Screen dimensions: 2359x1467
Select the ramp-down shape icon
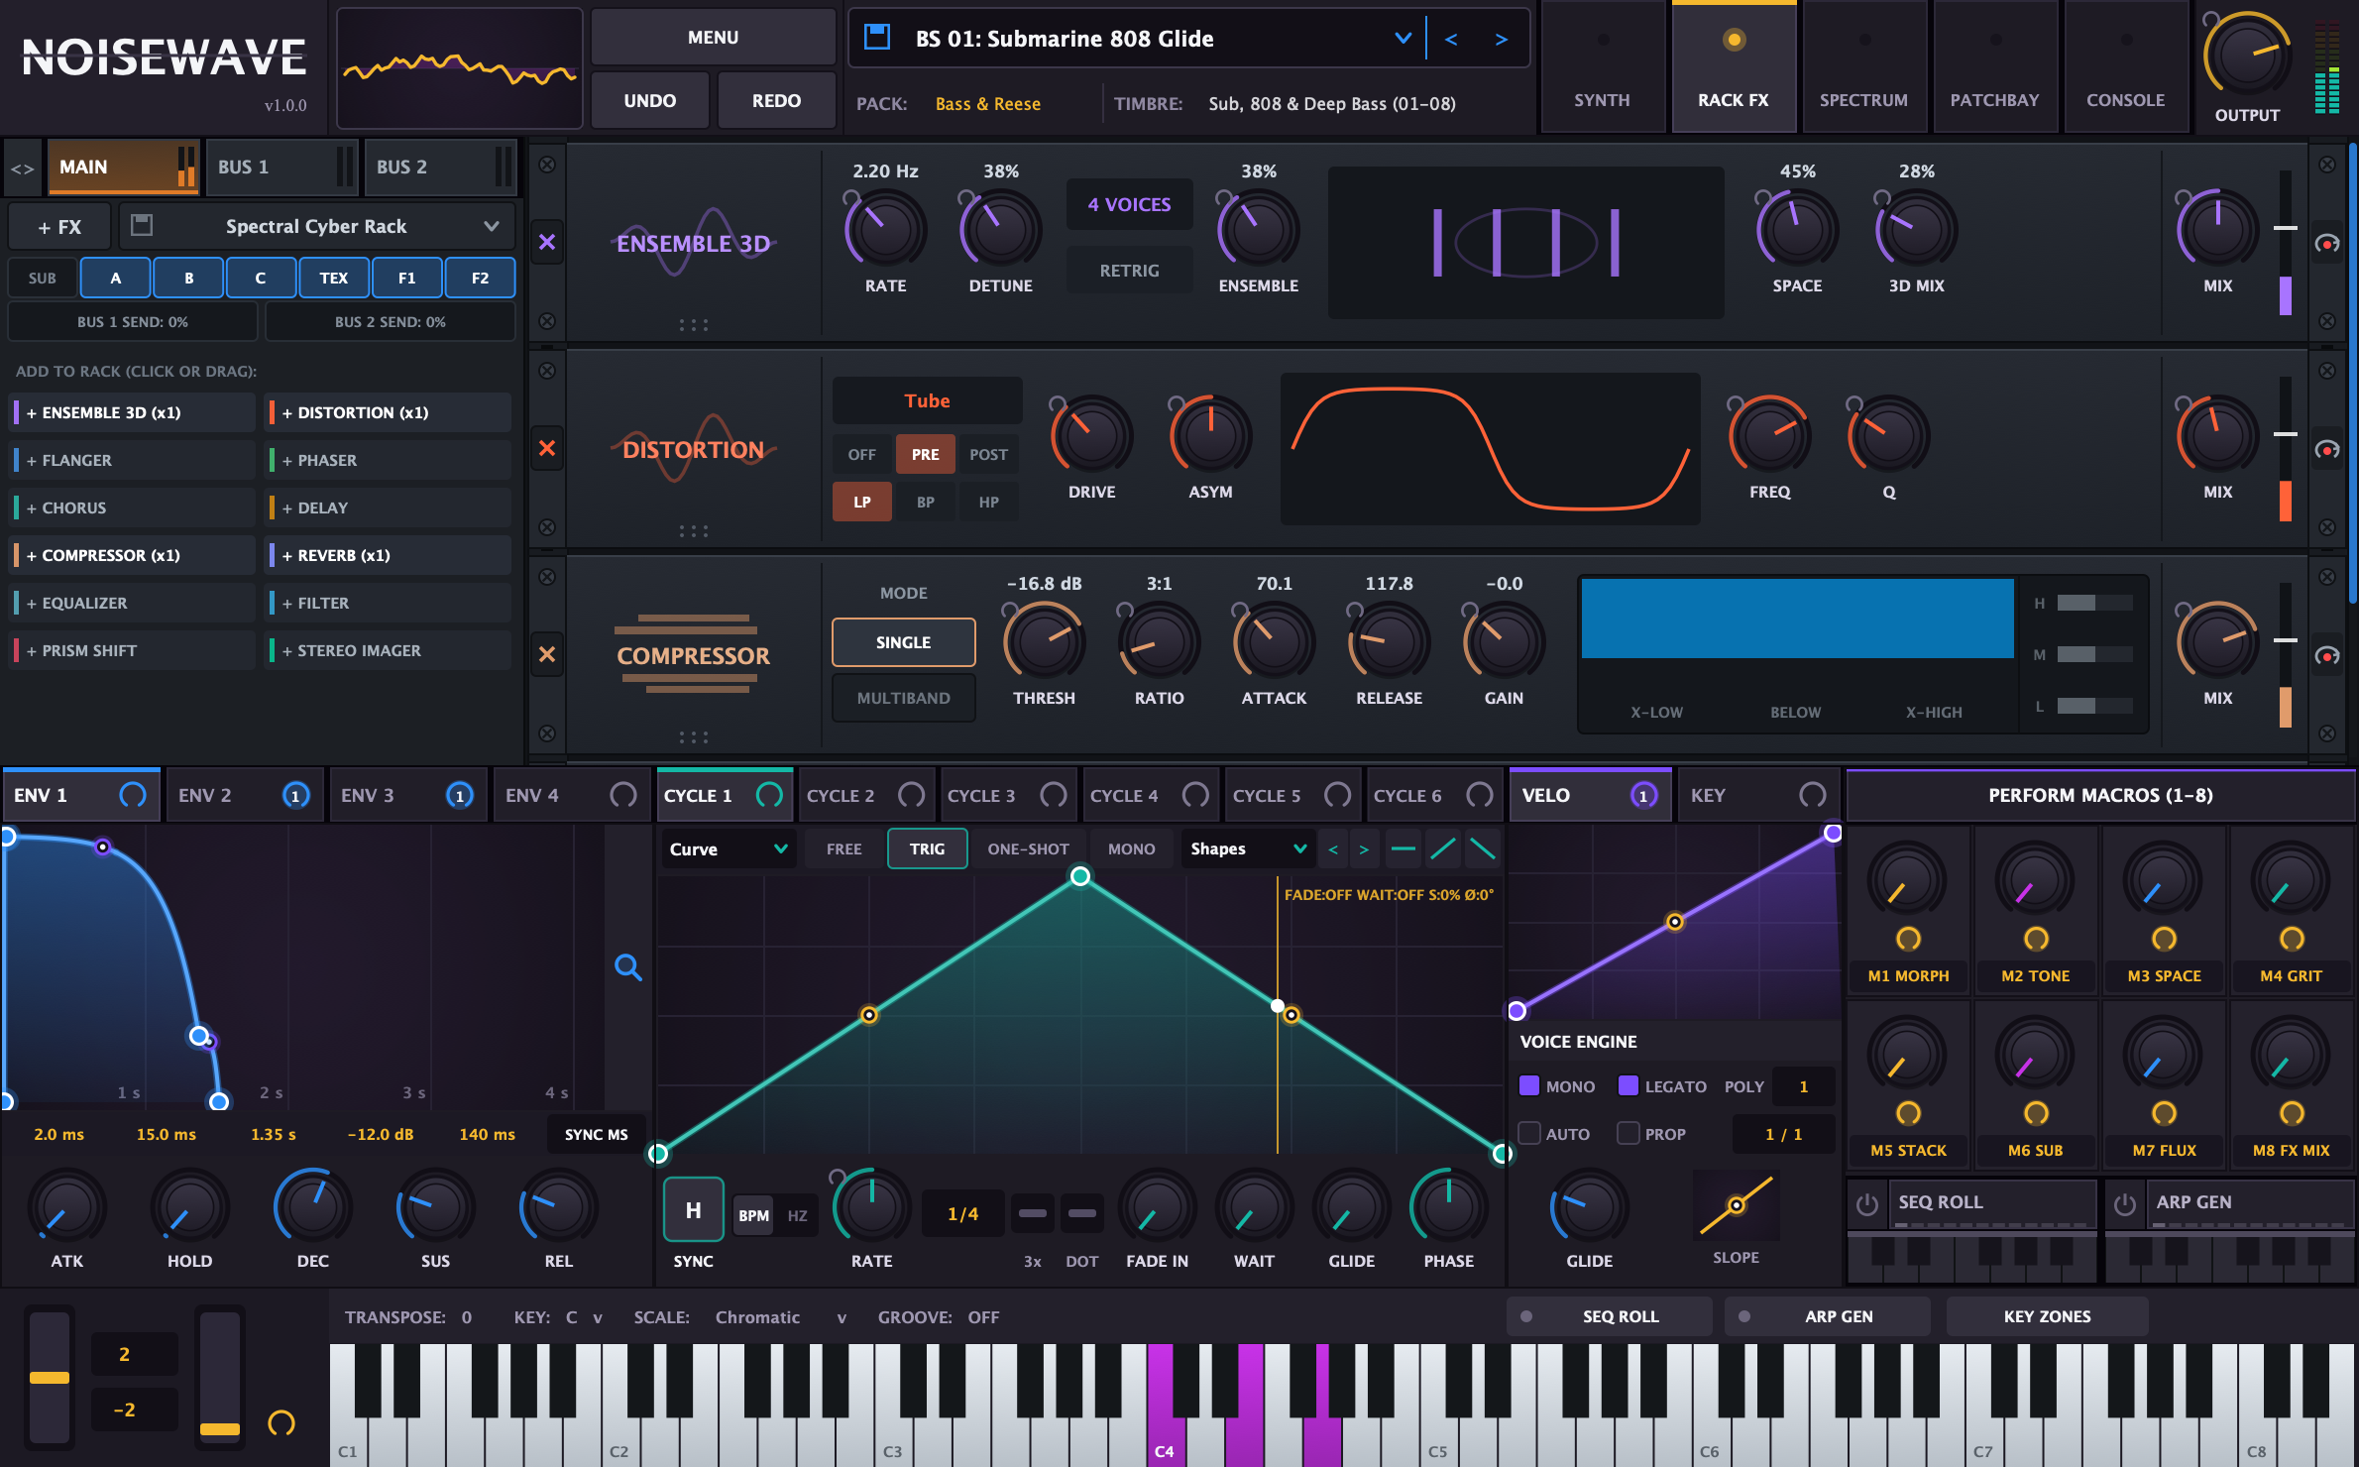(x=1483, y=848)
